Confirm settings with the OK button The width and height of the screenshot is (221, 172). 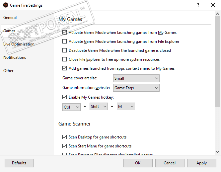[138, 163]
